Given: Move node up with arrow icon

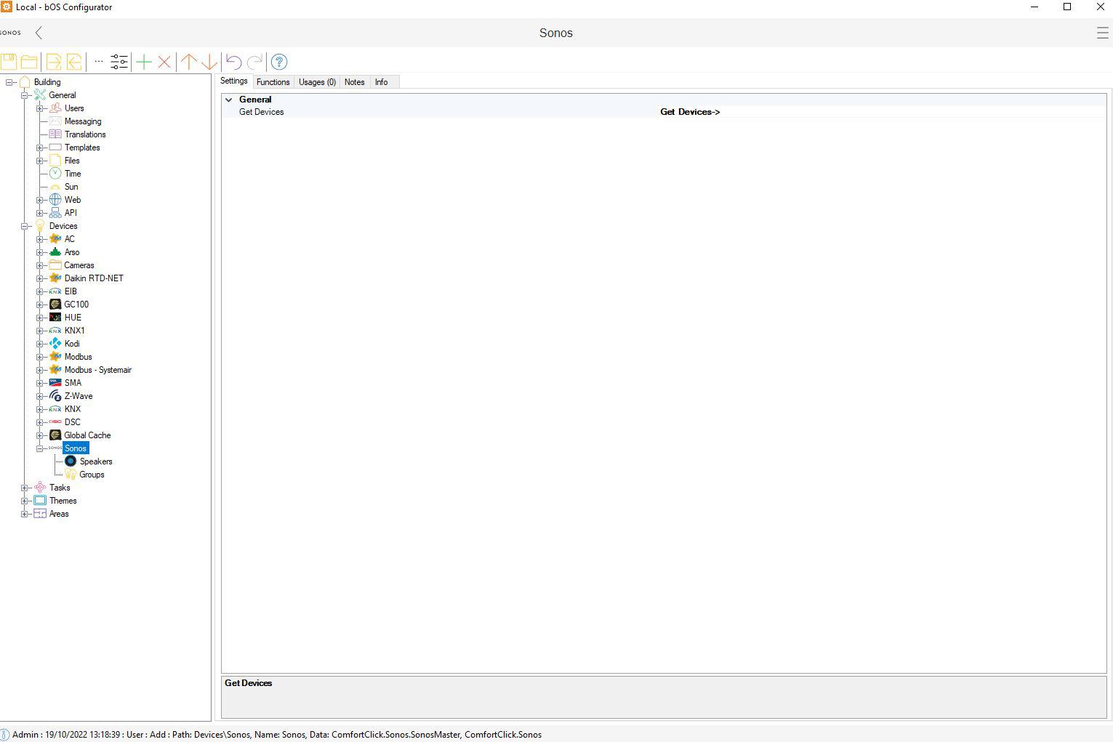Looking at the screenshot, I should 188,62.
